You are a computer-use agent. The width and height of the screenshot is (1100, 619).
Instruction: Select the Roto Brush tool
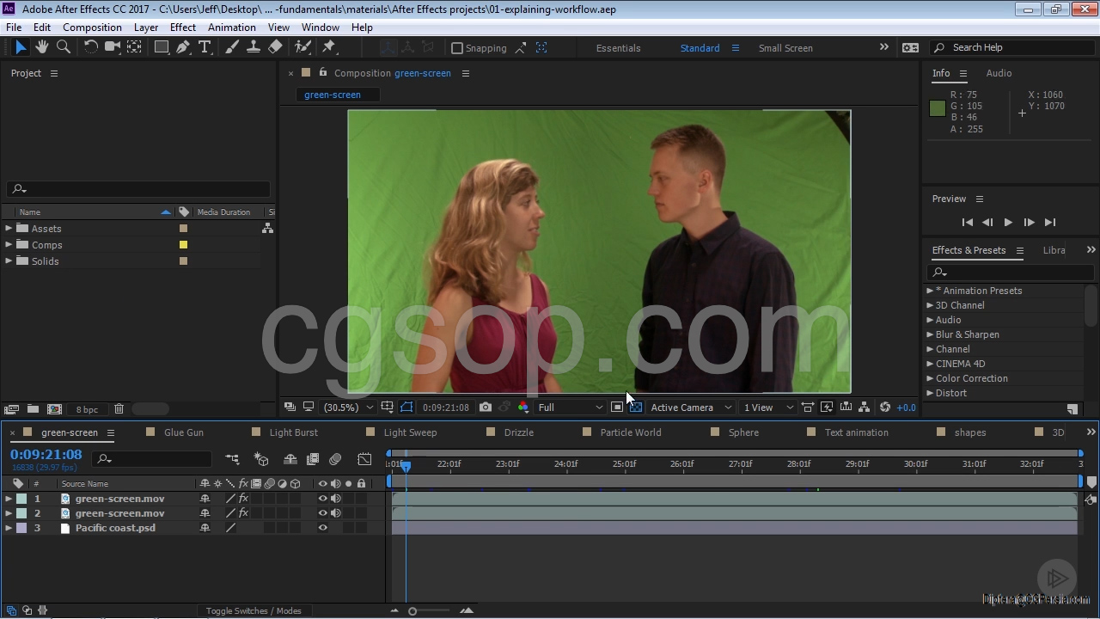pos(302,47)
